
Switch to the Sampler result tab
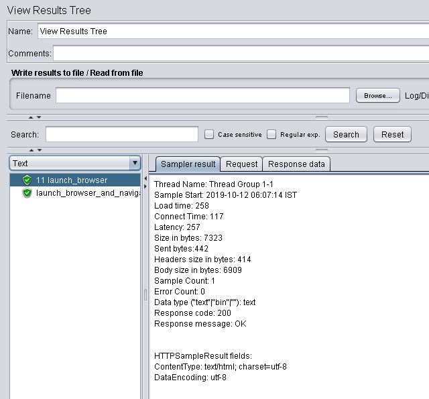[x=188, y=164]
